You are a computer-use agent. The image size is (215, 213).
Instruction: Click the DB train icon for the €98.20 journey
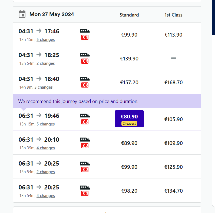pyautogui.click(x=85, y=191)
